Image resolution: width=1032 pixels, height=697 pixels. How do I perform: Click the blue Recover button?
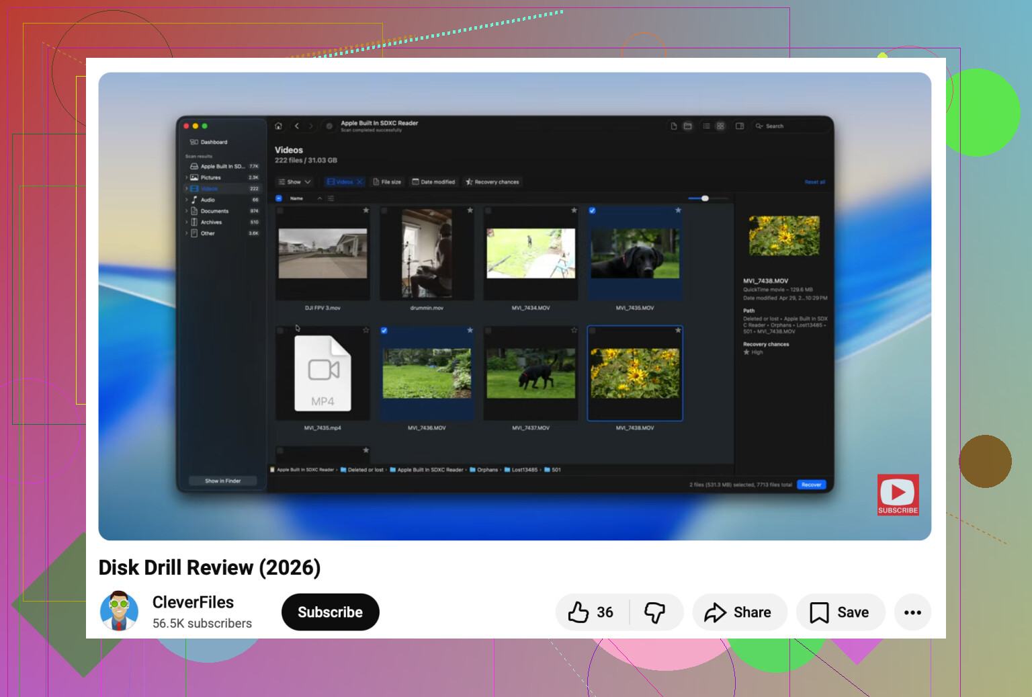[x=811, y=485]
